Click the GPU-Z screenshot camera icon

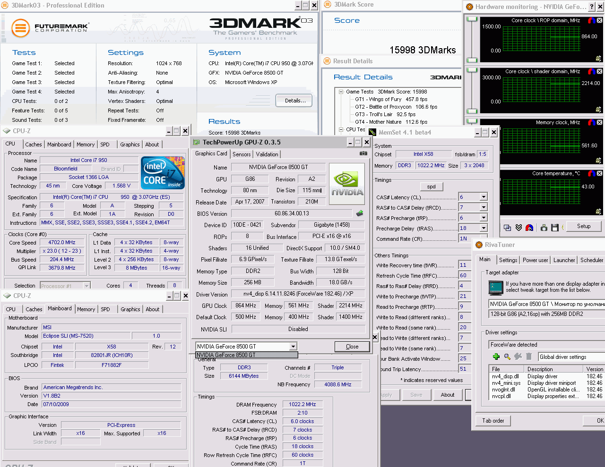(x=363, y=153)
